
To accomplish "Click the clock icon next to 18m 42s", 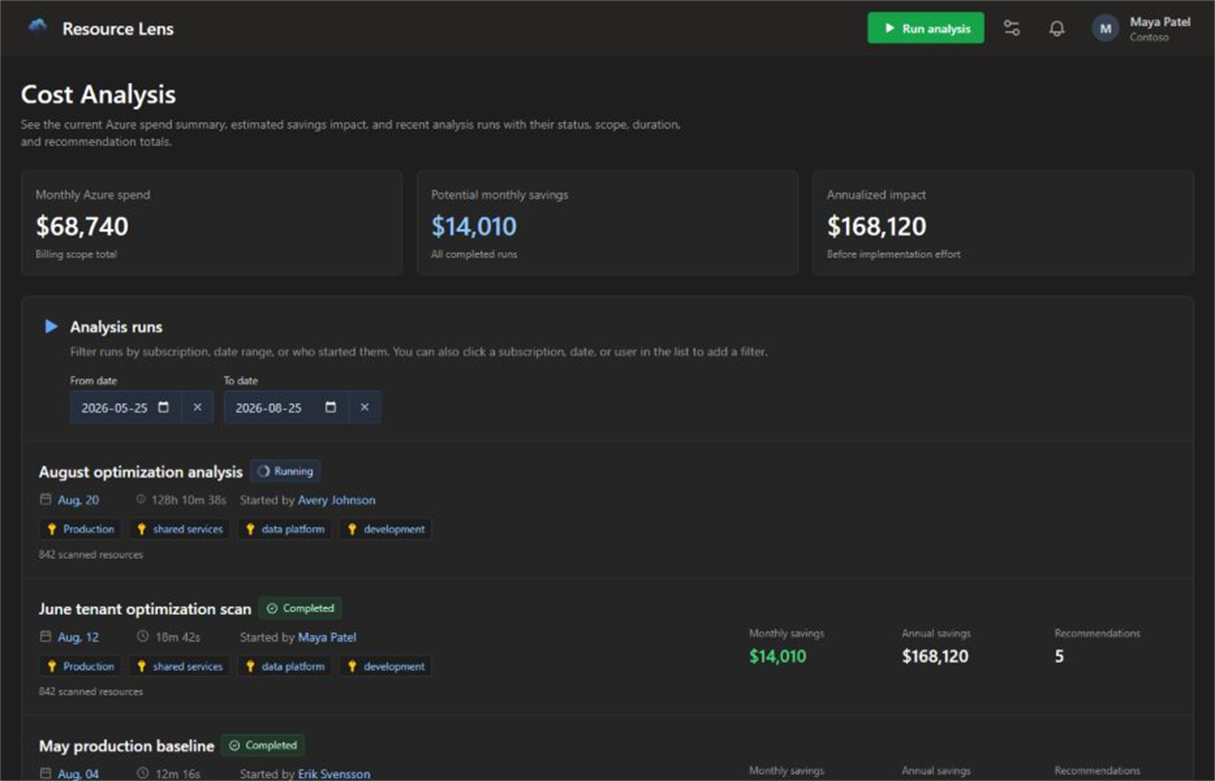I will [x=143, y=637].
